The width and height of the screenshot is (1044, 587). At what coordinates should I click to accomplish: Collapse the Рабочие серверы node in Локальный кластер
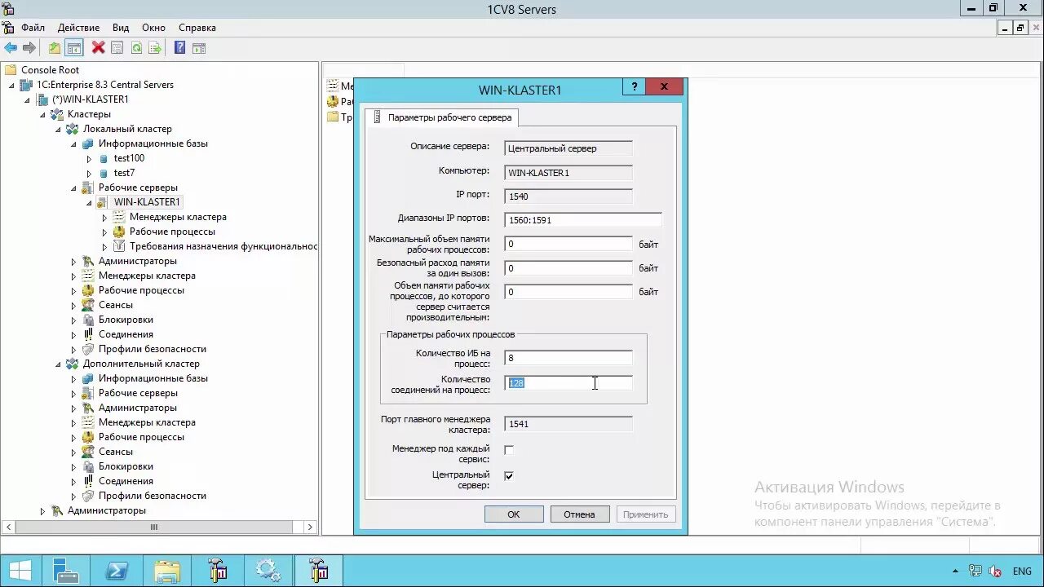(x=73, y=188)
